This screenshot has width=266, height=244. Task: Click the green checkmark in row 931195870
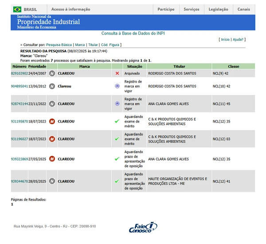click(x=117, y=121)
